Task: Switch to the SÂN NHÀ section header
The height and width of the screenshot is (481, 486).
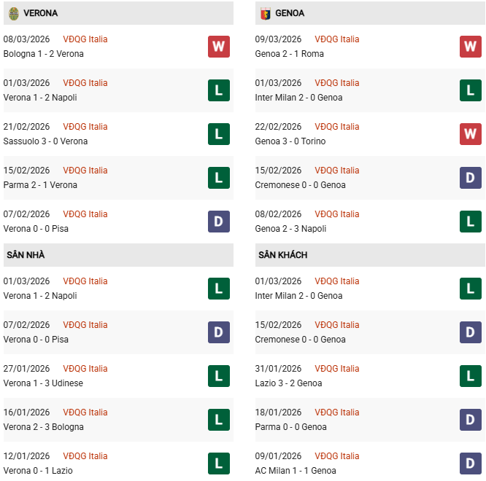Action: [x=26, y=255]
